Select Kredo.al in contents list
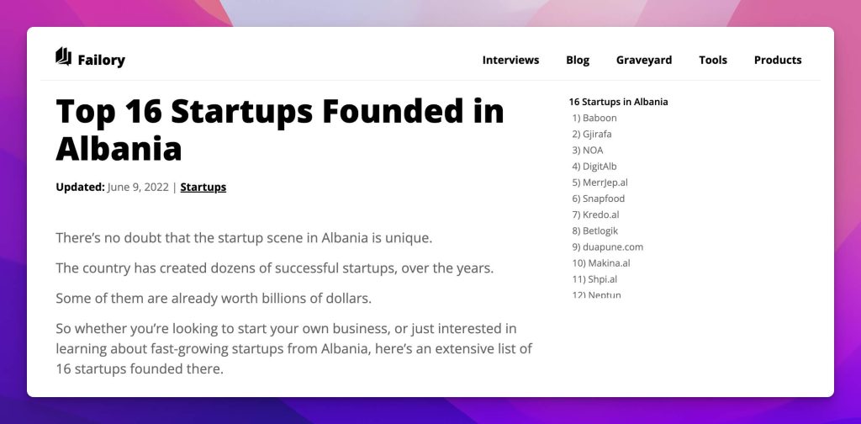 pos(595,215)
